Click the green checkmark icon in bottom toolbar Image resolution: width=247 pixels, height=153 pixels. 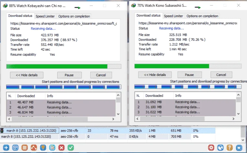click(70, 148)
